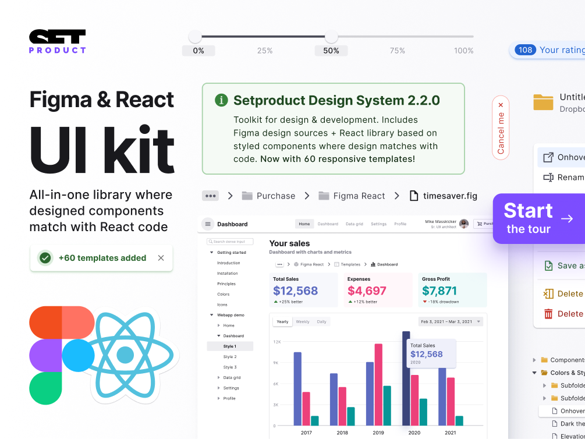The height and width of the screenshot is (439, 585).
Task: Click the green info icon in Setproduct banner
Action: (x=221, y=100)
